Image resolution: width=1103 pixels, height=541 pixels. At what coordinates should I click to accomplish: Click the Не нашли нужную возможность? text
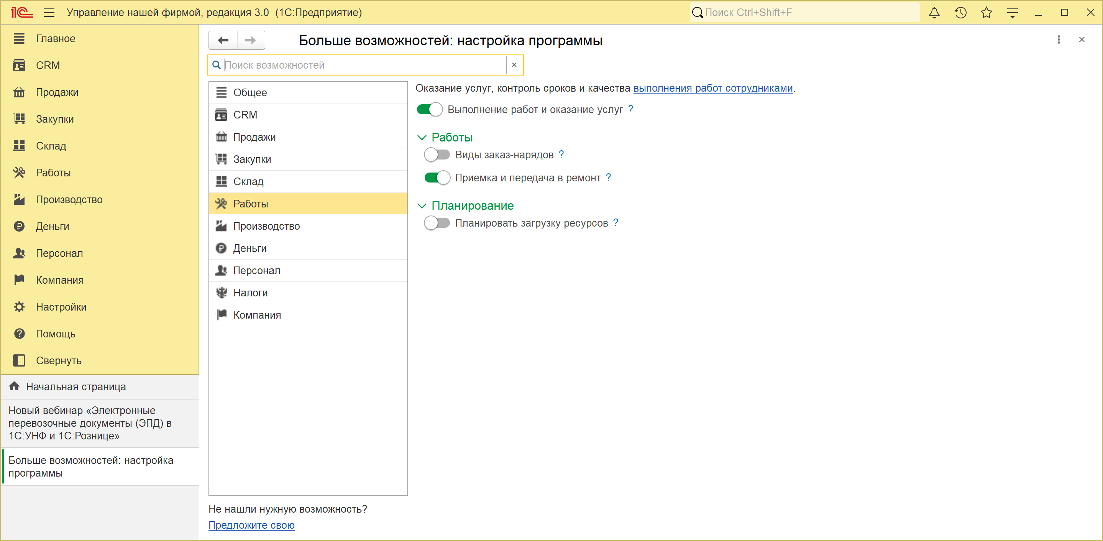pos(288,509)
